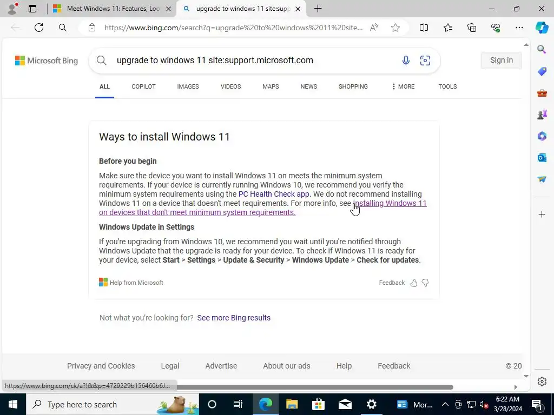Switch to SHOPPING search tab
554x415 pixels.
pos(353,86)
